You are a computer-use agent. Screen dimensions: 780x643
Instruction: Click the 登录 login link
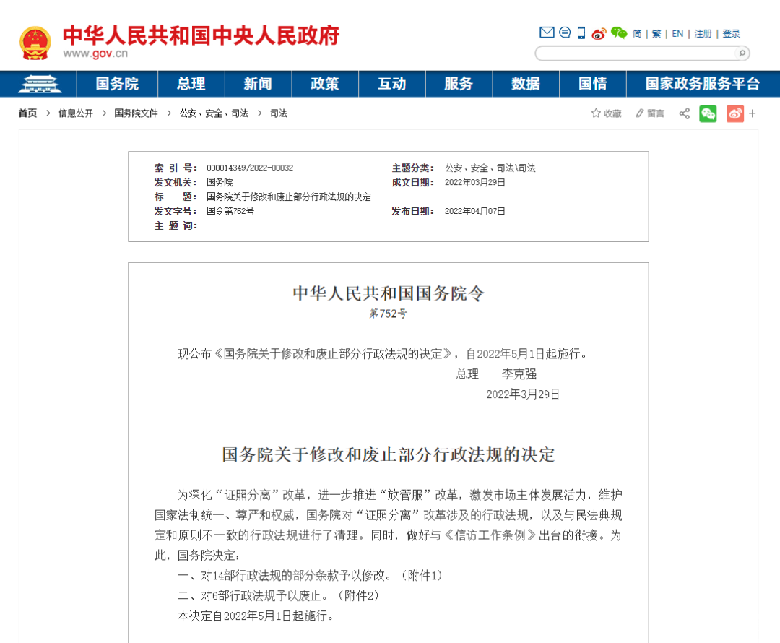(731, 34)
